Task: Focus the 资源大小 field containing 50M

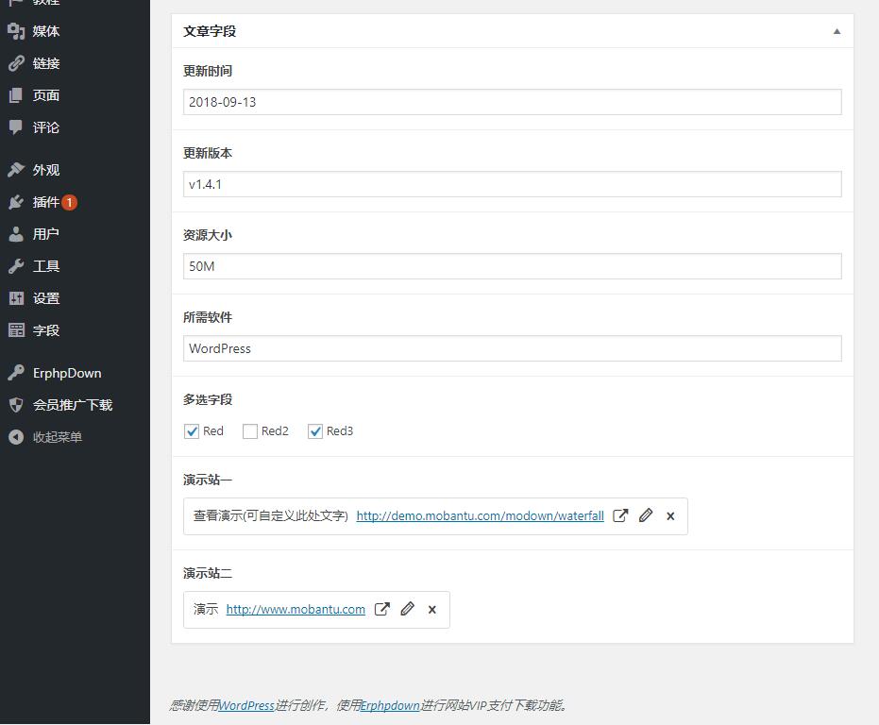Action: point(512,266)
